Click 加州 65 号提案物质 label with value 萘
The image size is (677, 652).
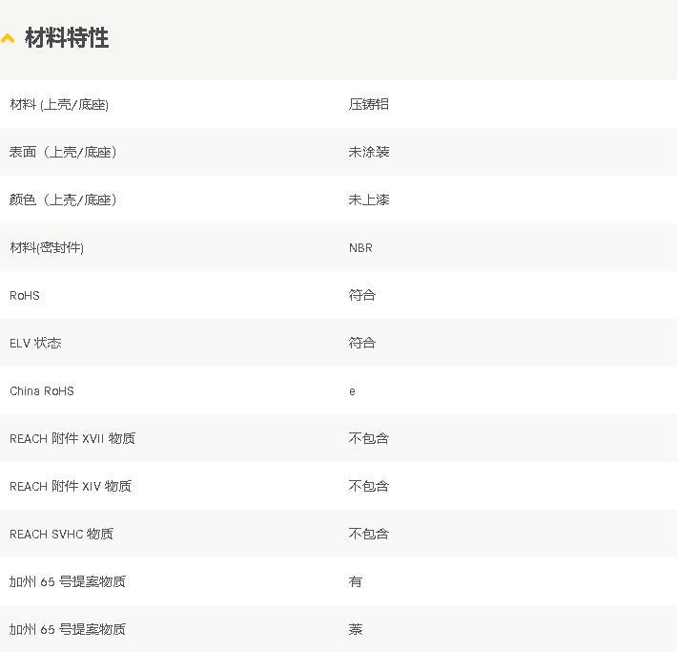(x=68, y=629)
